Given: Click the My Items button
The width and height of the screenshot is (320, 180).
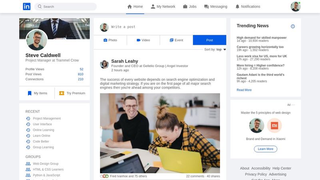Looking at the screenshot, I should (x=37, y=93).
